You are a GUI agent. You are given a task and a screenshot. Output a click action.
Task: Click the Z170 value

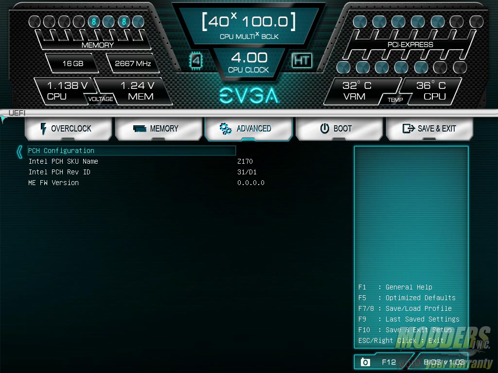[245, 161]
